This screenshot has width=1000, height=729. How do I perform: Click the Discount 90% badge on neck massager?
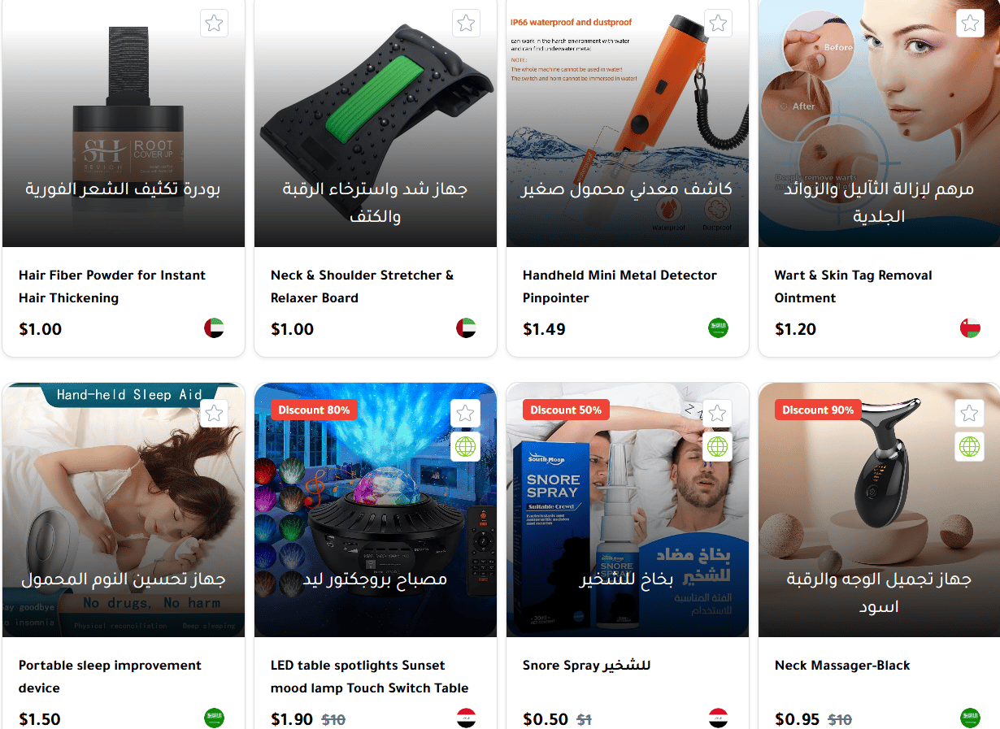818,410
